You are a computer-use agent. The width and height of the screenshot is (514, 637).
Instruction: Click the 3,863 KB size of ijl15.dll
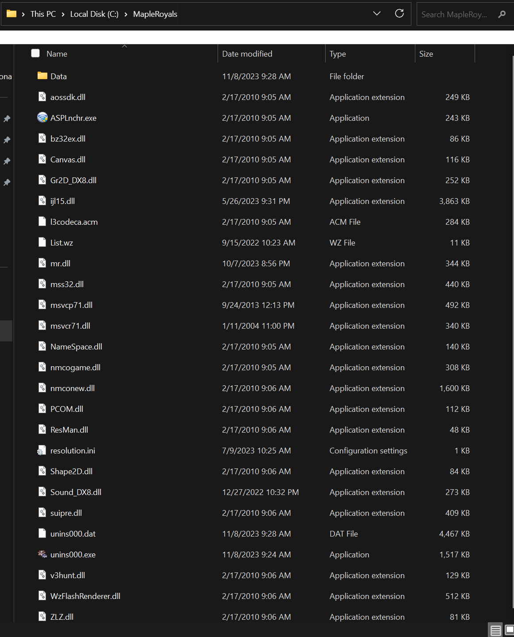(x=454, y=201)
